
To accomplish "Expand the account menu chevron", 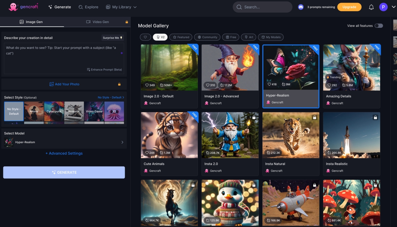I will coord(393,7).
